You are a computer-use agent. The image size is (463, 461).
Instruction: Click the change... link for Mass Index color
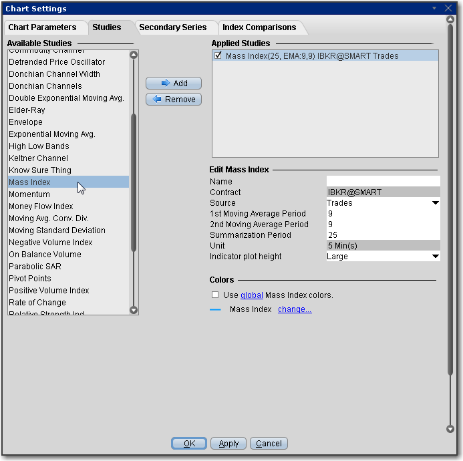[295, 309]
